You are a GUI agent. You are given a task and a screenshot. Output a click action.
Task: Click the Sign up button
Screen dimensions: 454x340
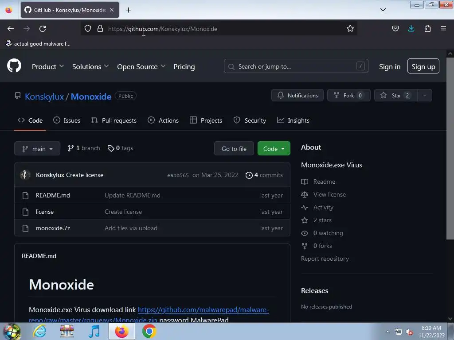coord(423,66)
